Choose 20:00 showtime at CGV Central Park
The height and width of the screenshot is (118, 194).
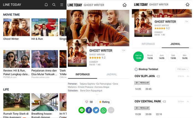[x=148, y=114]
